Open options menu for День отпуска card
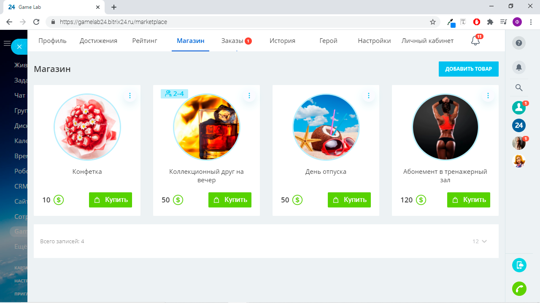This screenshot has height=303, width=540. pyautogui.click(x=369, y=96)
